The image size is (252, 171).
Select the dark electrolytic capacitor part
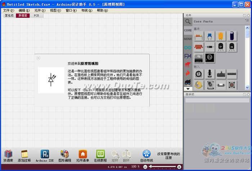click(x=232, y=36)
